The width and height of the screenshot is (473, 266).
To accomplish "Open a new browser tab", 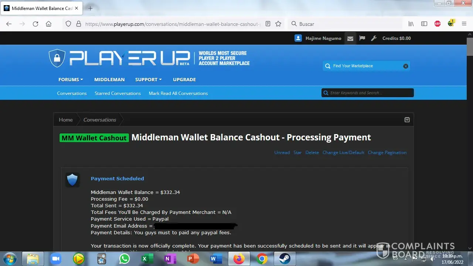I will click(90, 8).
